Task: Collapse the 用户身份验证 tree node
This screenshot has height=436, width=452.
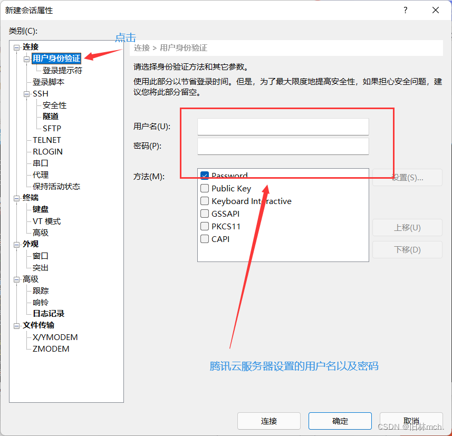Action: tap(27, 59)
